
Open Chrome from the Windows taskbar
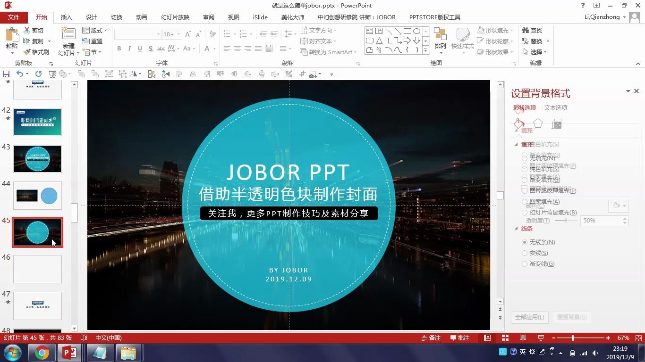(42, 353)
